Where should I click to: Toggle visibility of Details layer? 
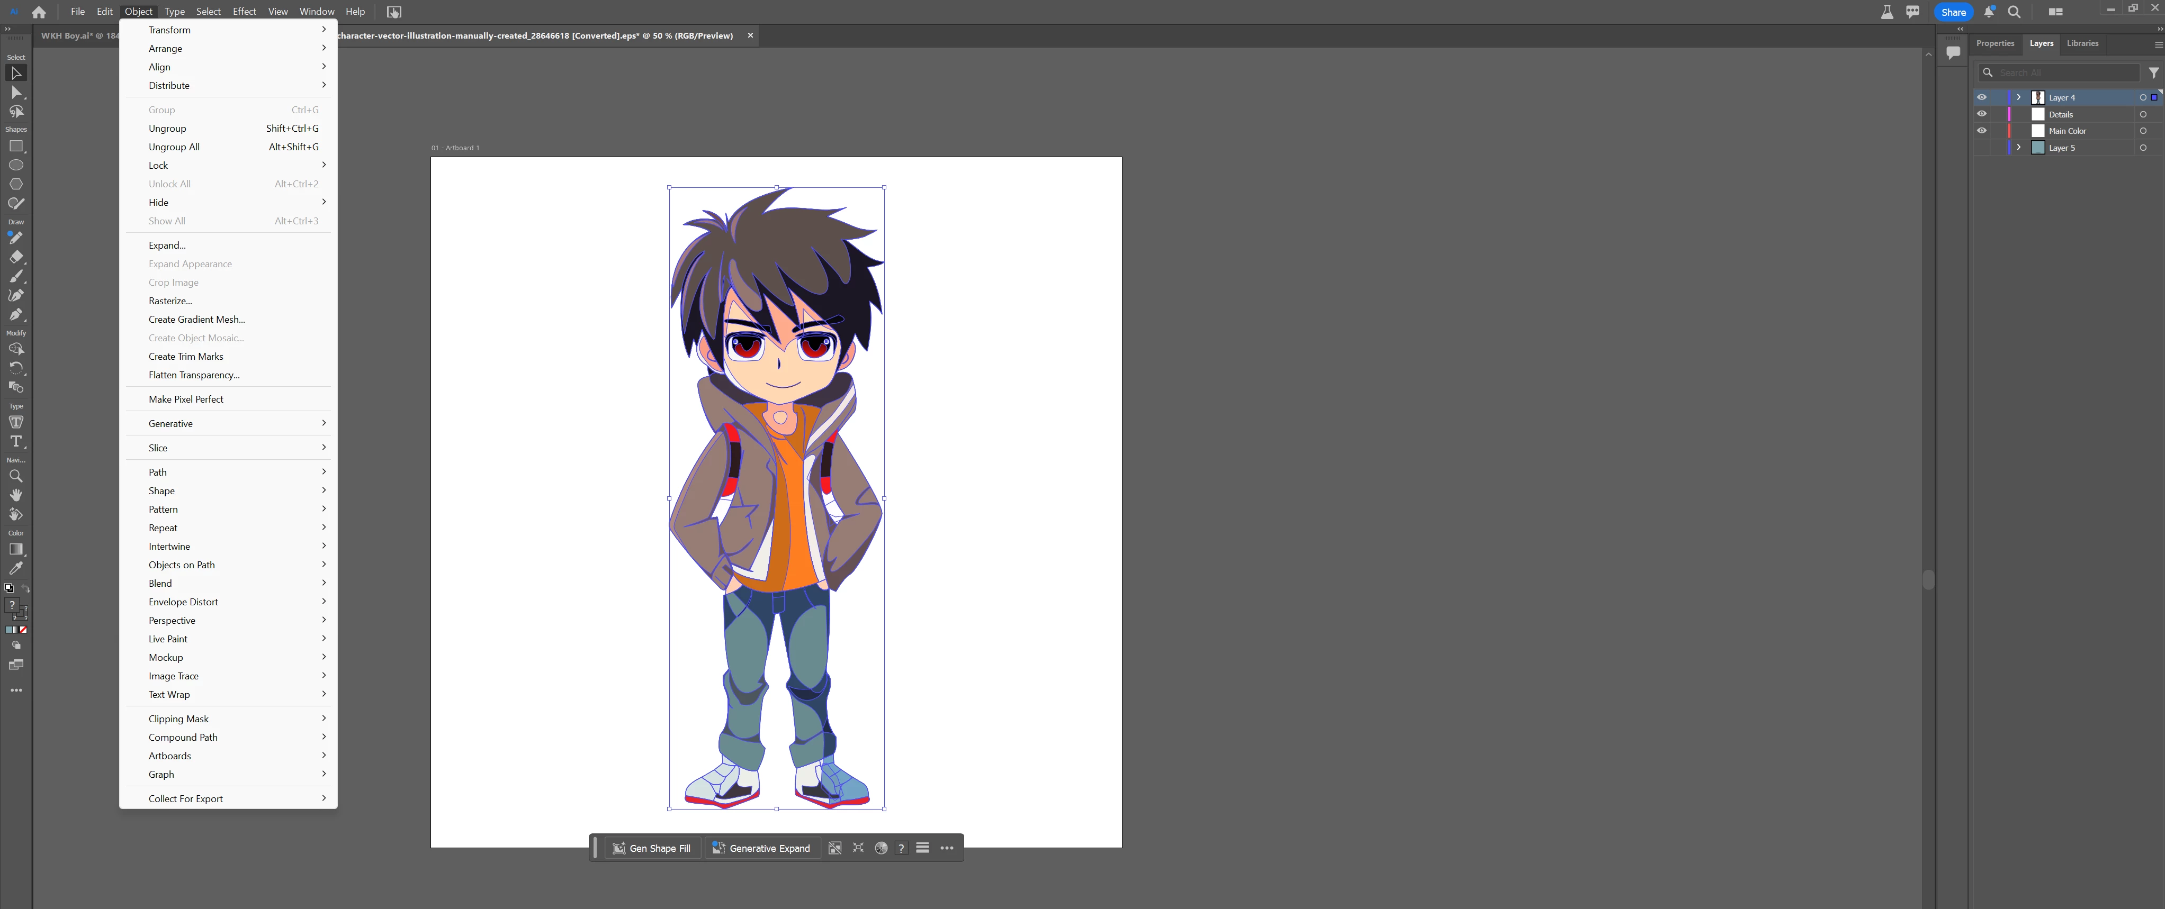[1981, 114]
